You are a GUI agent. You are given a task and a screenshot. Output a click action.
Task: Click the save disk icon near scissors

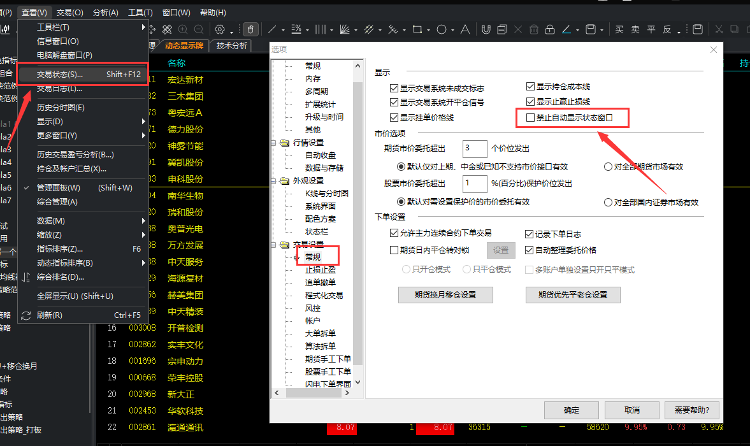click(698, 30)
